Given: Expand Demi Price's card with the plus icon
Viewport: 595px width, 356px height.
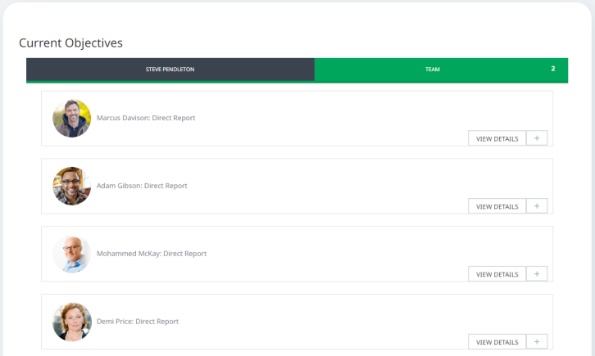Looking at the screenshot, I should (536, 341).
